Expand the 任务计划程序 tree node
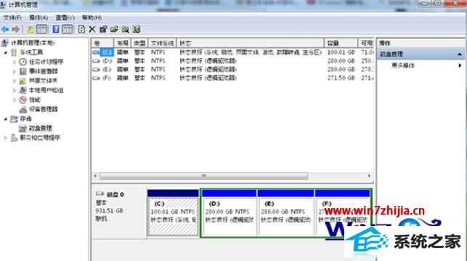The height and width of the screenshot is (261, 467). pos(15,62)
